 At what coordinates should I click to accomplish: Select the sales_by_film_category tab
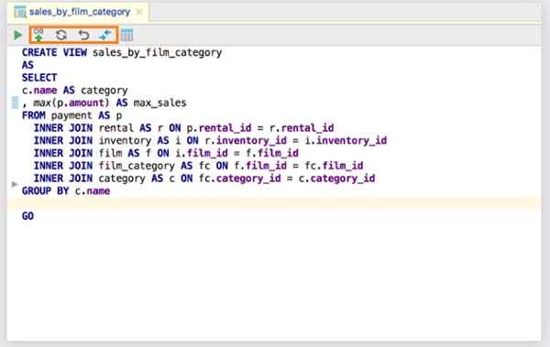pyautogui.click(x=79, y=12)
